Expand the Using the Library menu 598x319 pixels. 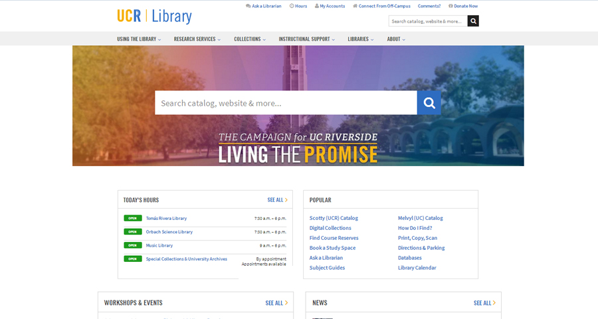[139, 39]
